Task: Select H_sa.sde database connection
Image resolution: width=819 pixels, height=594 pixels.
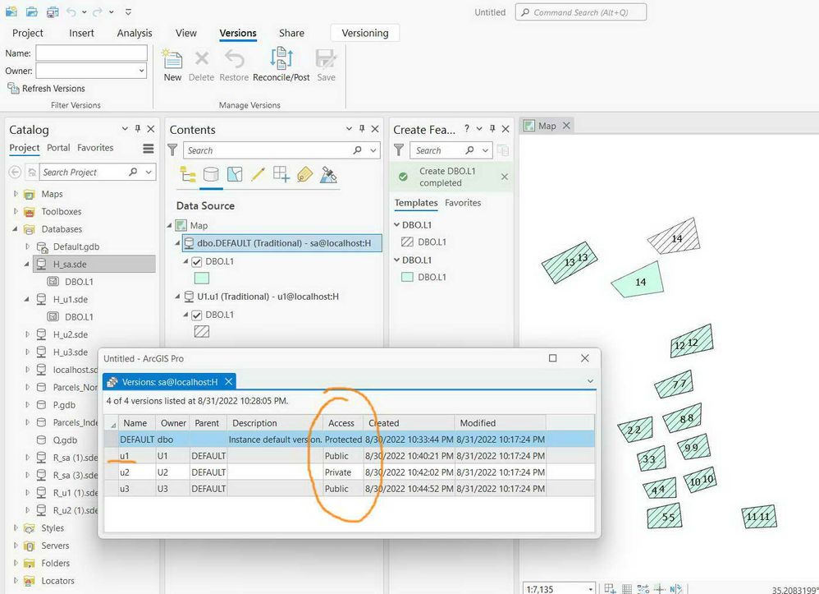Action: [94, 264]
